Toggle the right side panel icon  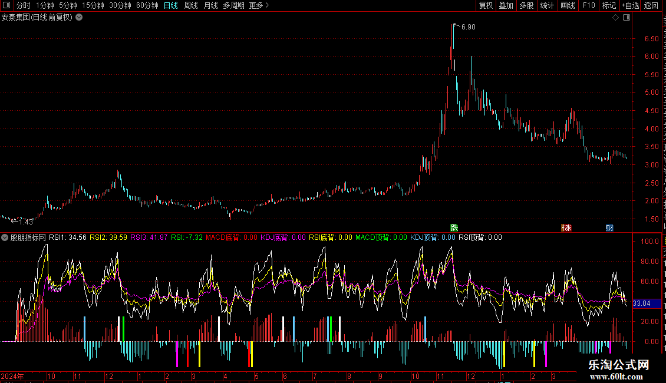(627, 18)
